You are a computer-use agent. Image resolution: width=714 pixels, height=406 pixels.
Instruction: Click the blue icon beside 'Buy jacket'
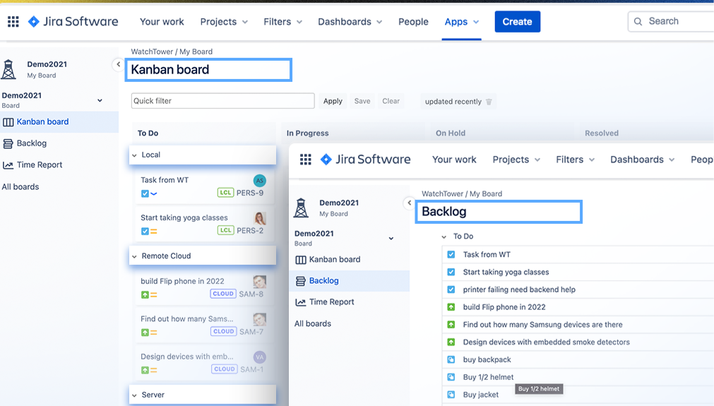pyautogui.click(x=451, y=395)
